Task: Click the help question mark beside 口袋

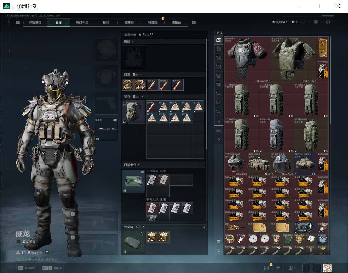Action: click(141, 75)
